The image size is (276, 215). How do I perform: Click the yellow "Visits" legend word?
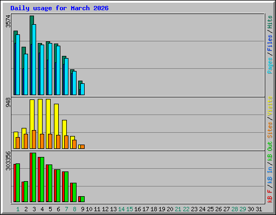pos(270,106)
